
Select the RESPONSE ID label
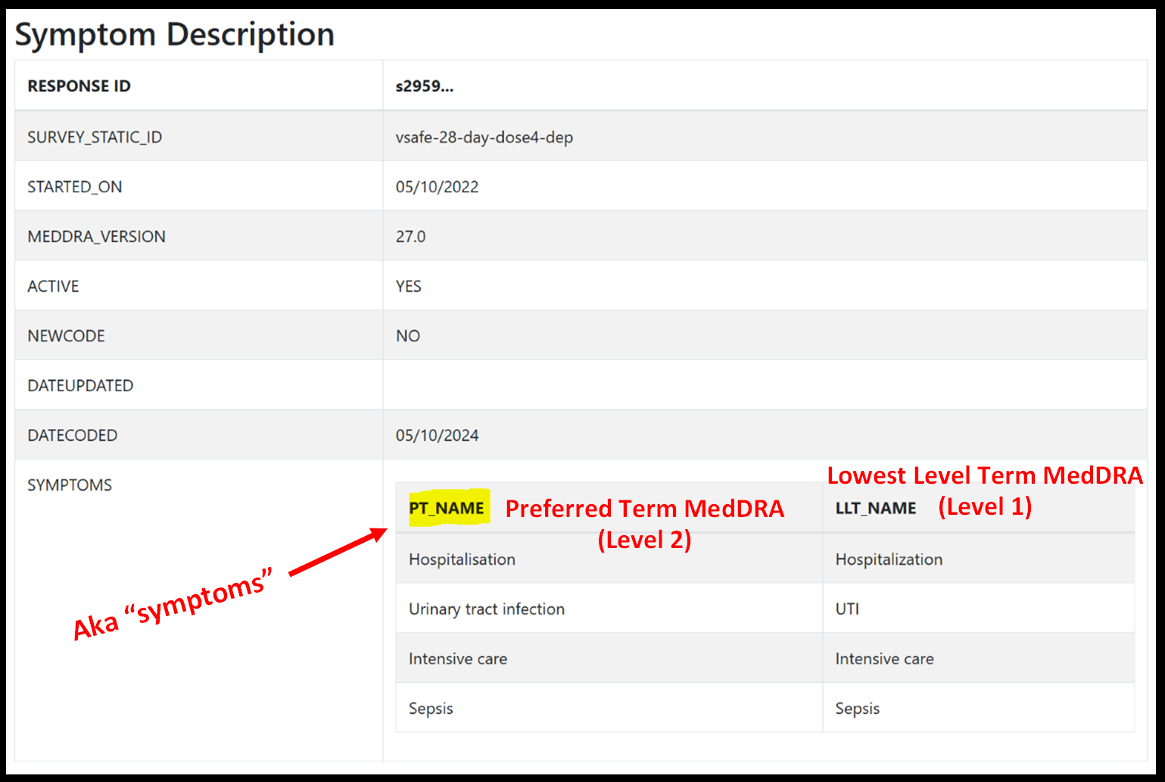click(x=79, y=86)
